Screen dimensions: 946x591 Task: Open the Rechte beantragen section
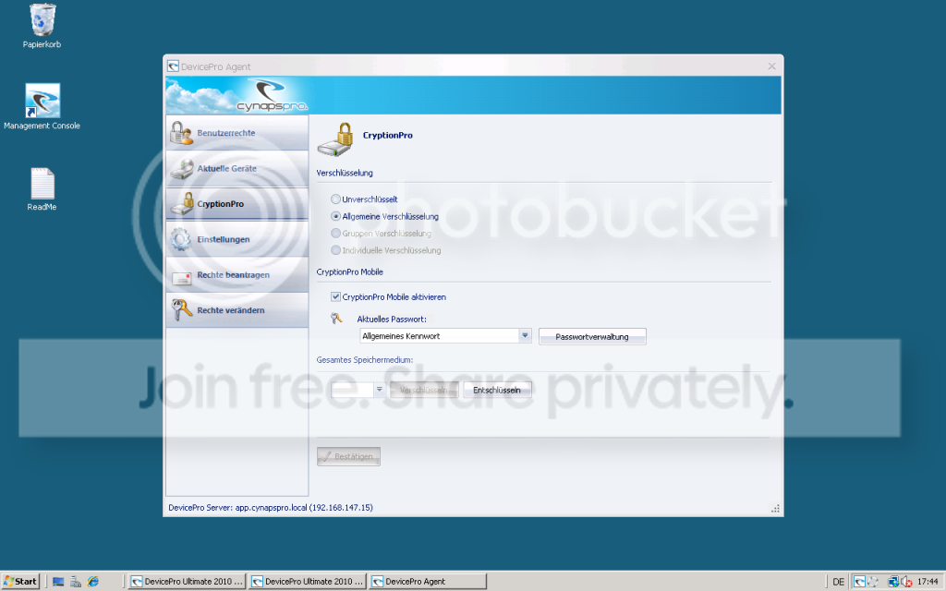click(237, 275)
